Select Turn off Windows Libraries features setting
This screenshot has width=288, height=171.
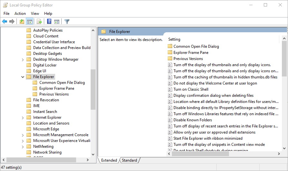coord(226,114)
